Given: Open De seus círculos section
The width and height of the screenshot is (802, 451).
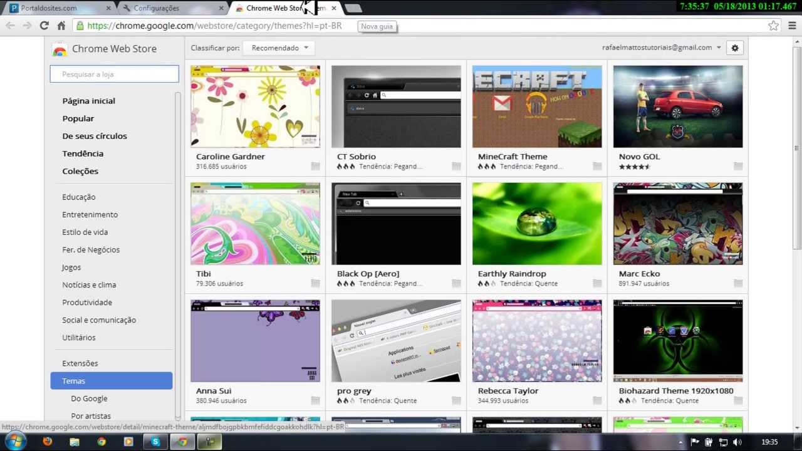Looking at the screenshot, I should [95, 136].
